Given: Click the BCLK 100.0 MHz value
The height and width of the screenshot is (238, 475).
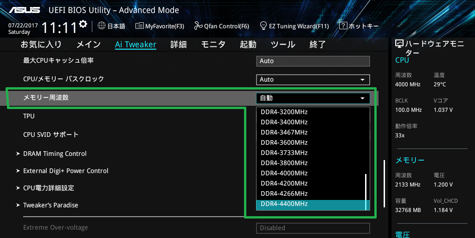Looking at the screenshot, I should point(408,110).
